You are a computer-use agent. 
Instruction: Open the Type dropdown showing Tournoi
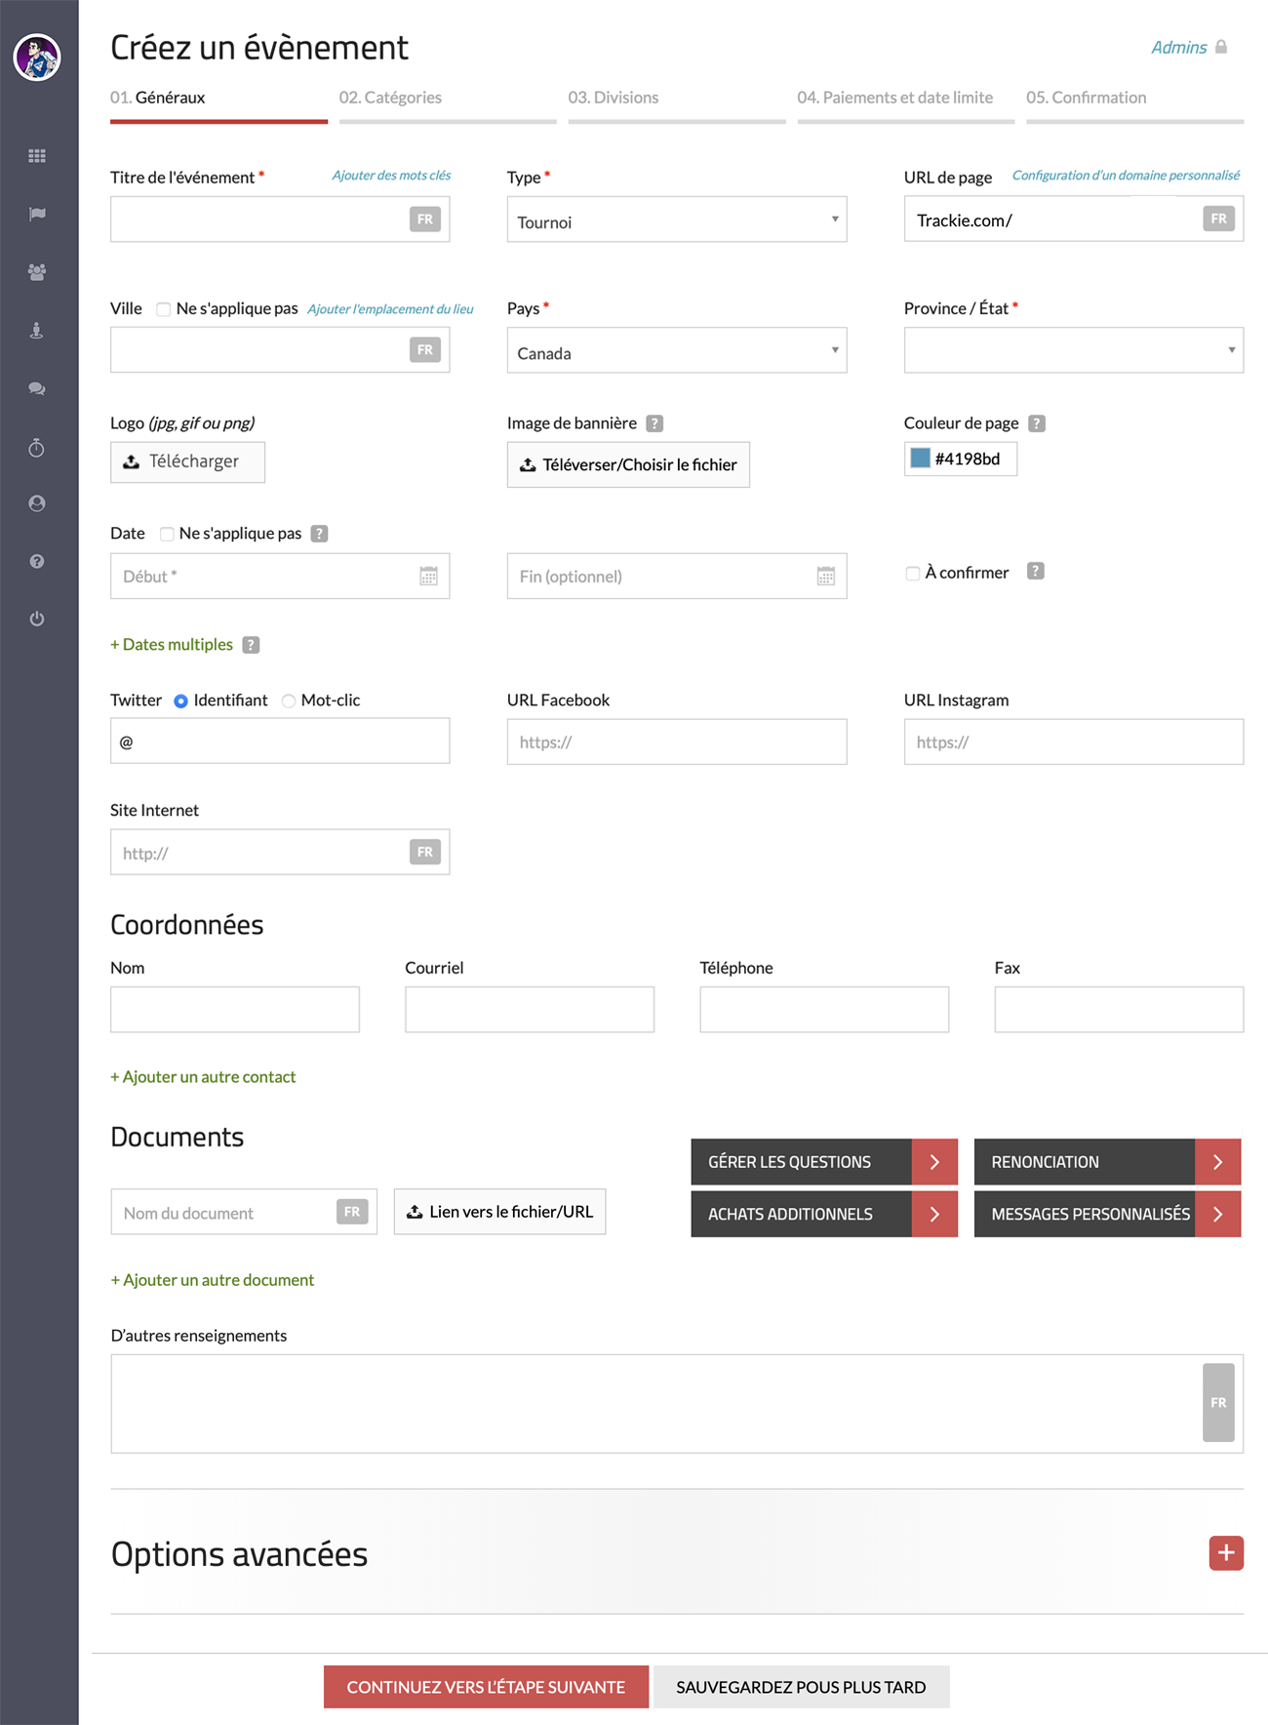point(676,220)
